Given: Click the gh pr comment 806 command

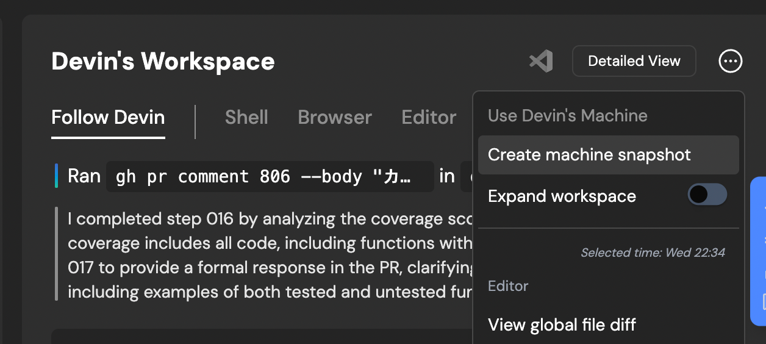Looking at the screenshot, I should [x=270, y=177].
